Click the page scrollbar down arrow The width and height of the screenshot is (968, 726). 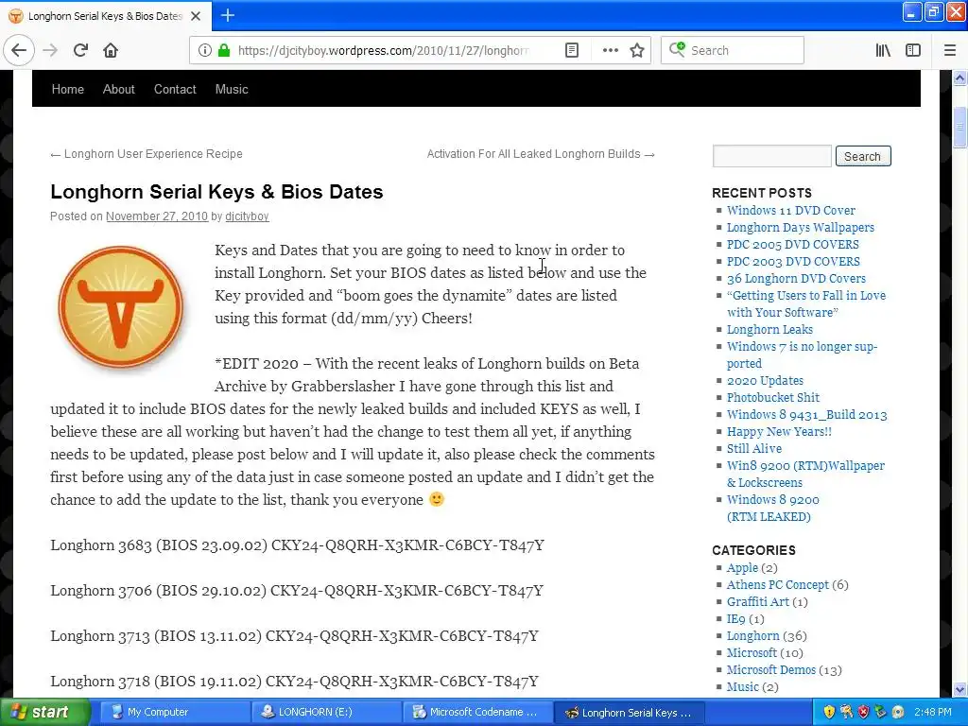point(959,689)
